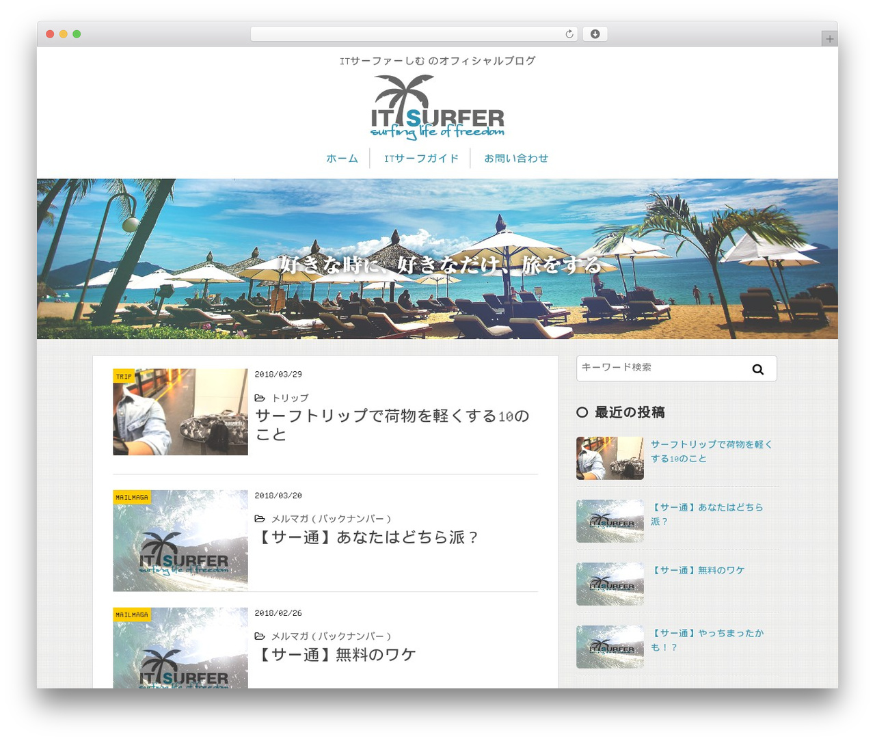Click date text 2018/02/26

point(278,613)
